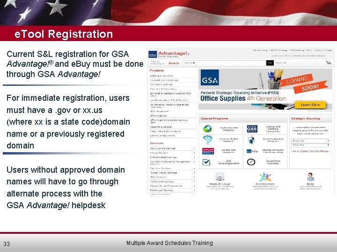Viewport: 337px width, 252px height.
Task: Click inside the search text field
Action: point(231,63)
